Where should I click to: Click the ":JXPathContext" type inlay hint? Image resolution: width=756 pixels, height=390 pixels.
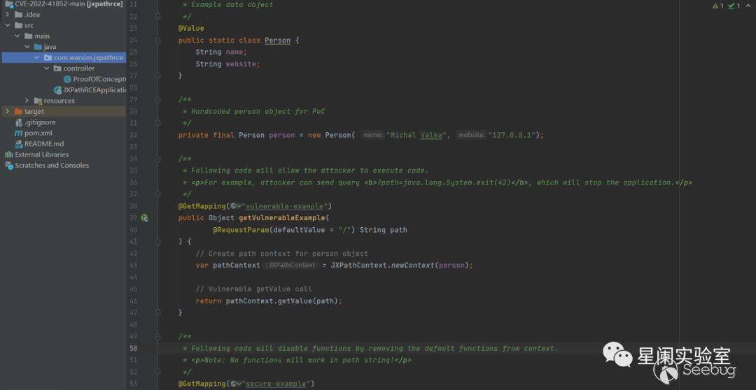(290, 266)
